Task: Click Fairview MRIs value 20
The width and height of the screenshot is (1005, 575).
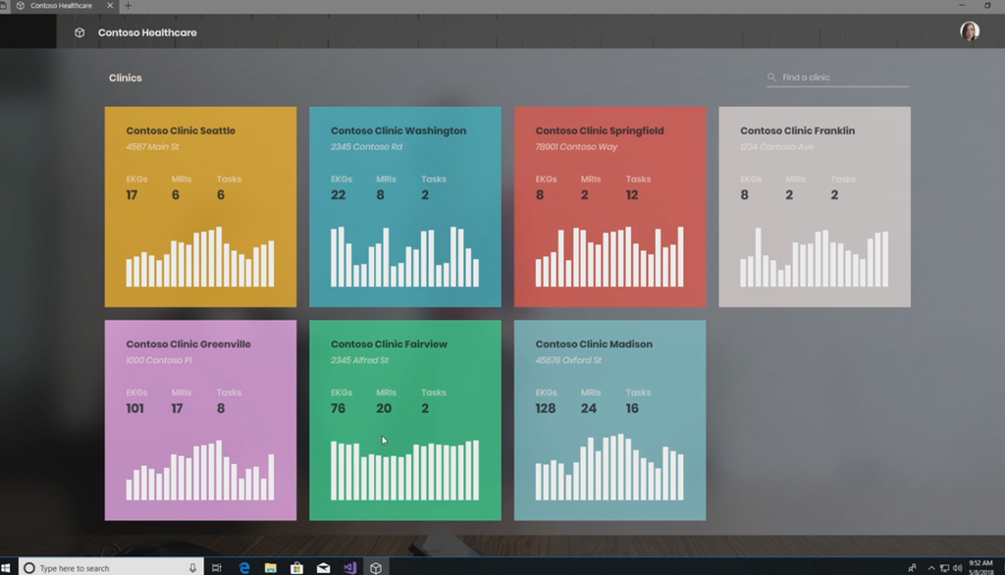Action: [x=384, y=408]
